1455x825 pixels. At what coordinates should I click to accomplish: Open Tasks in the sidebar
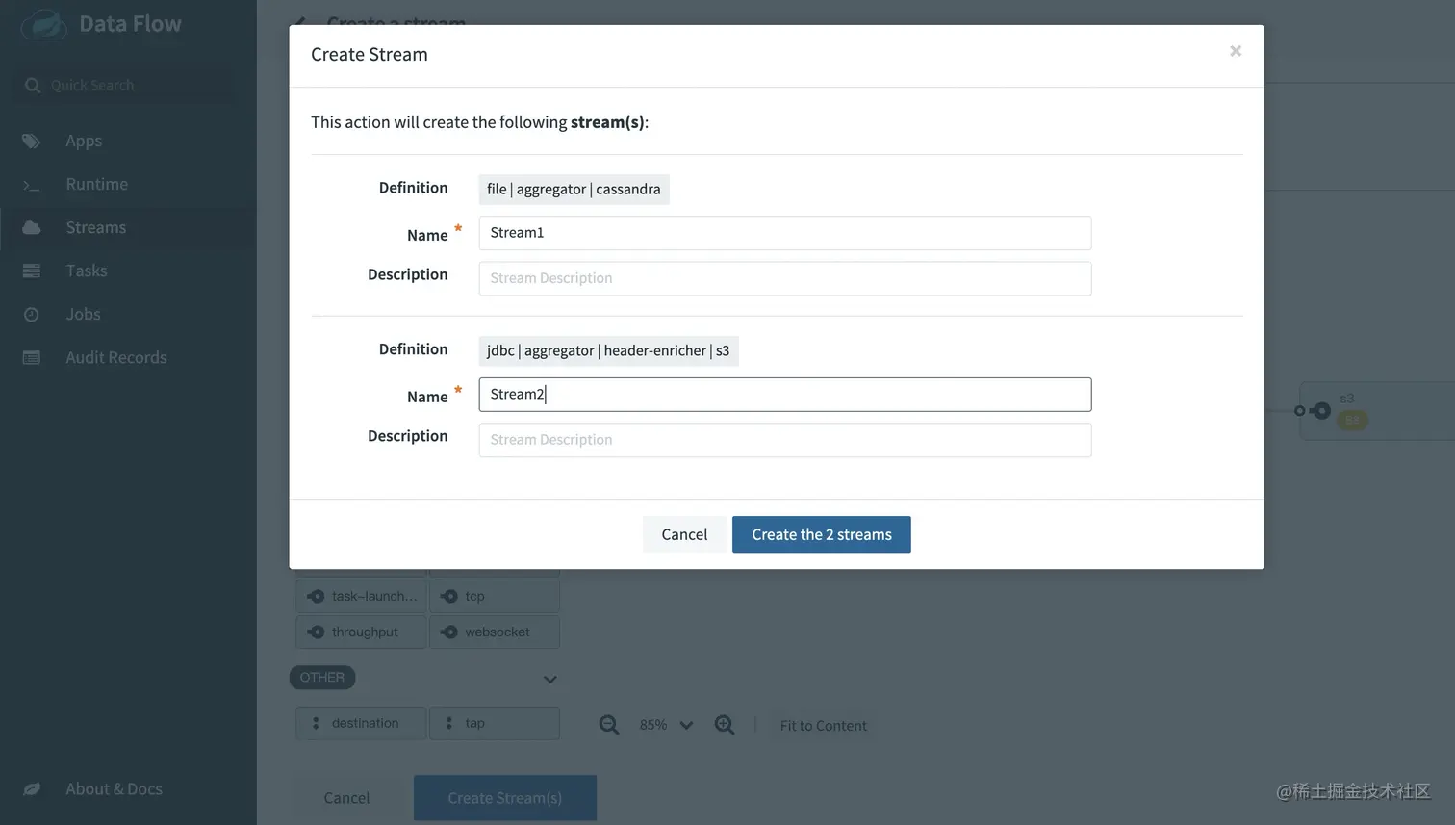tap(87, 271)
